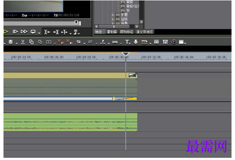This screenshot has height=160, width=235.
Task: Click the preview position slider handle
Action: tap(76, 23)
